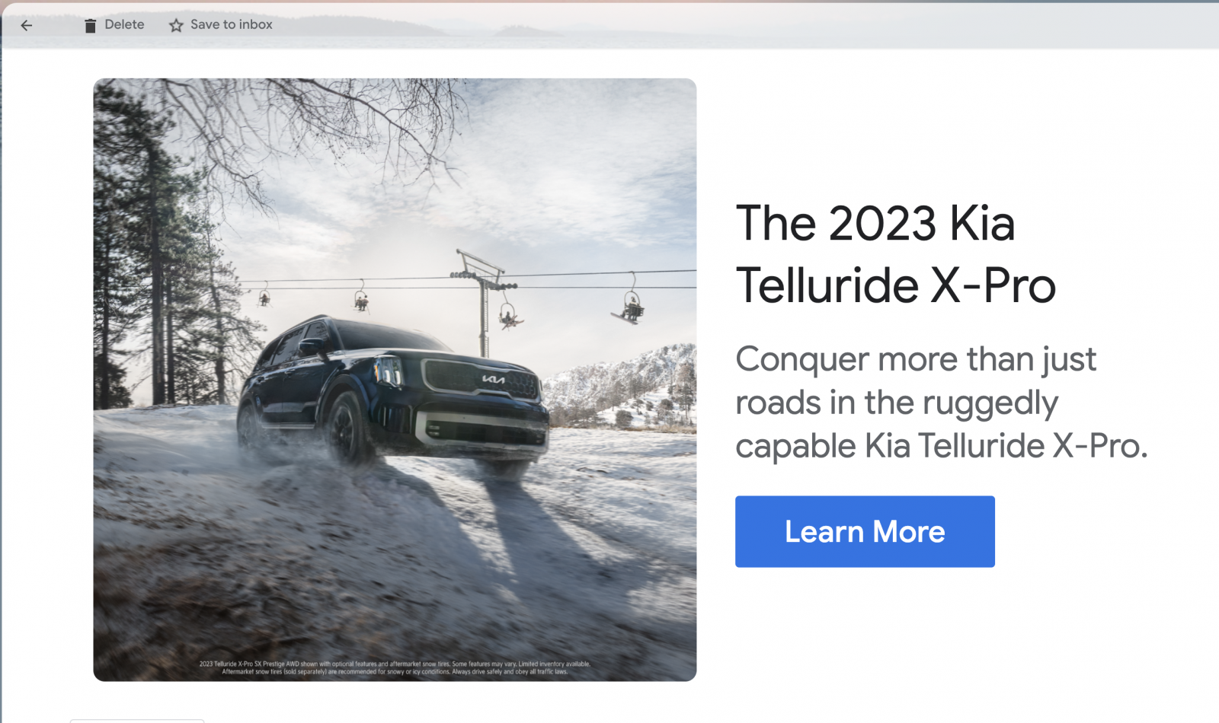Screen dimensions: 1219x723
Task: Select the Save to inbox label
Action: point(232,24)
